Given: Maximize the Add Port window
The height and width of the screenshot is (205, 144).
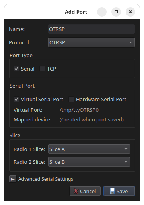Looking at the screenshot, I should pos(116,12).
